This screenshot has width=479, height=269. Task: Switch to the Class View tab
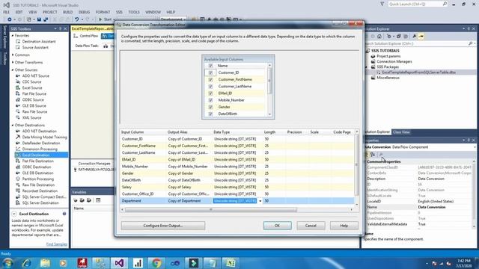401,132
